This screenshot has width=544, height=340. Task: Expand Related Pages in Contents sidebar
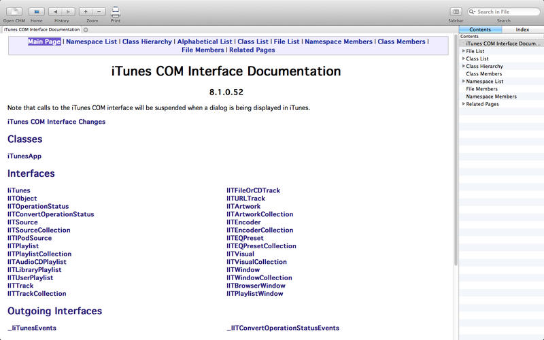tap(463, 104)
